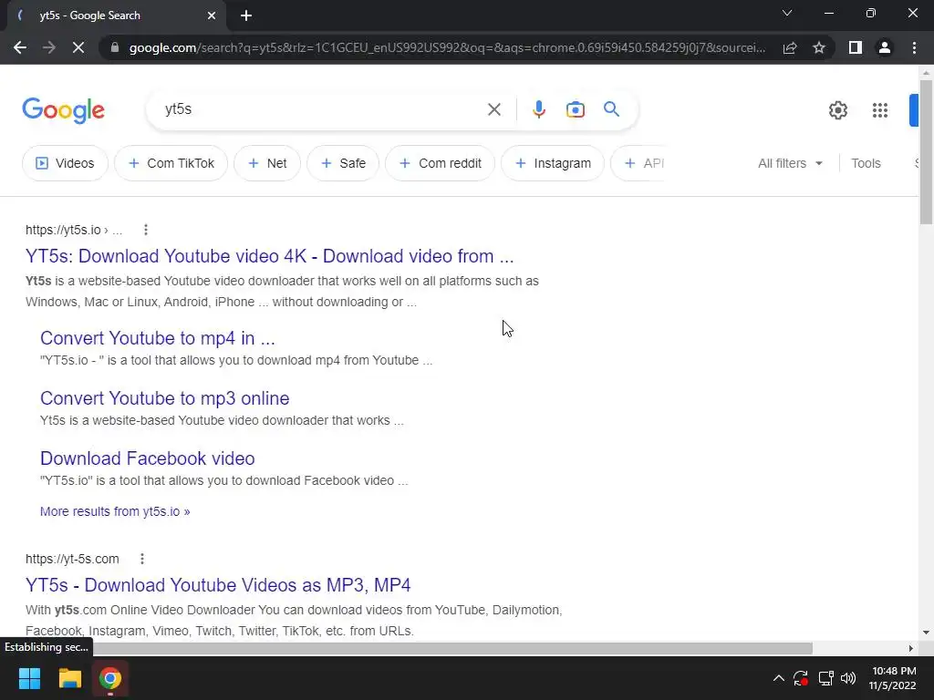Open Convert Youtube to mp4 link
This screenshot has height=700, width=934.
tap(157, 338)
